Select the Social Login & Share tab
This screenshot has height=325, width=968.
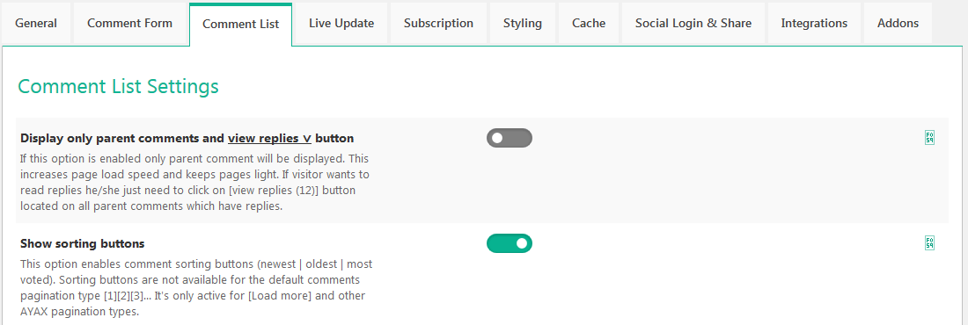693,24
